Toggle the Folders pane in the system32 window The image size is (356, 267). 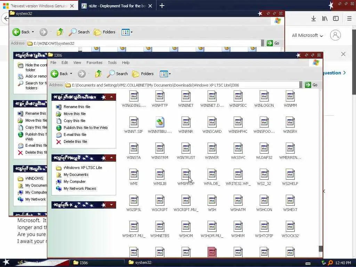(x=105, y=32)
